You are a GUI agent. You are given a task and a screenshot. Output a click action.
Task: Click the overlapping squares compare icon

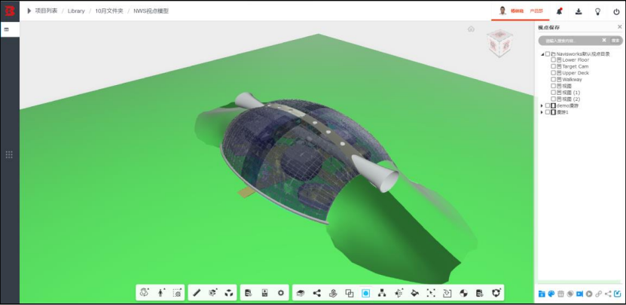[350, 293]
